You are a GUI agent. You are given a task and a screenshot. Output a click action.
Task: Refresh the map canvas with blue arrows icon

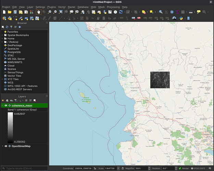coord(121,12)
